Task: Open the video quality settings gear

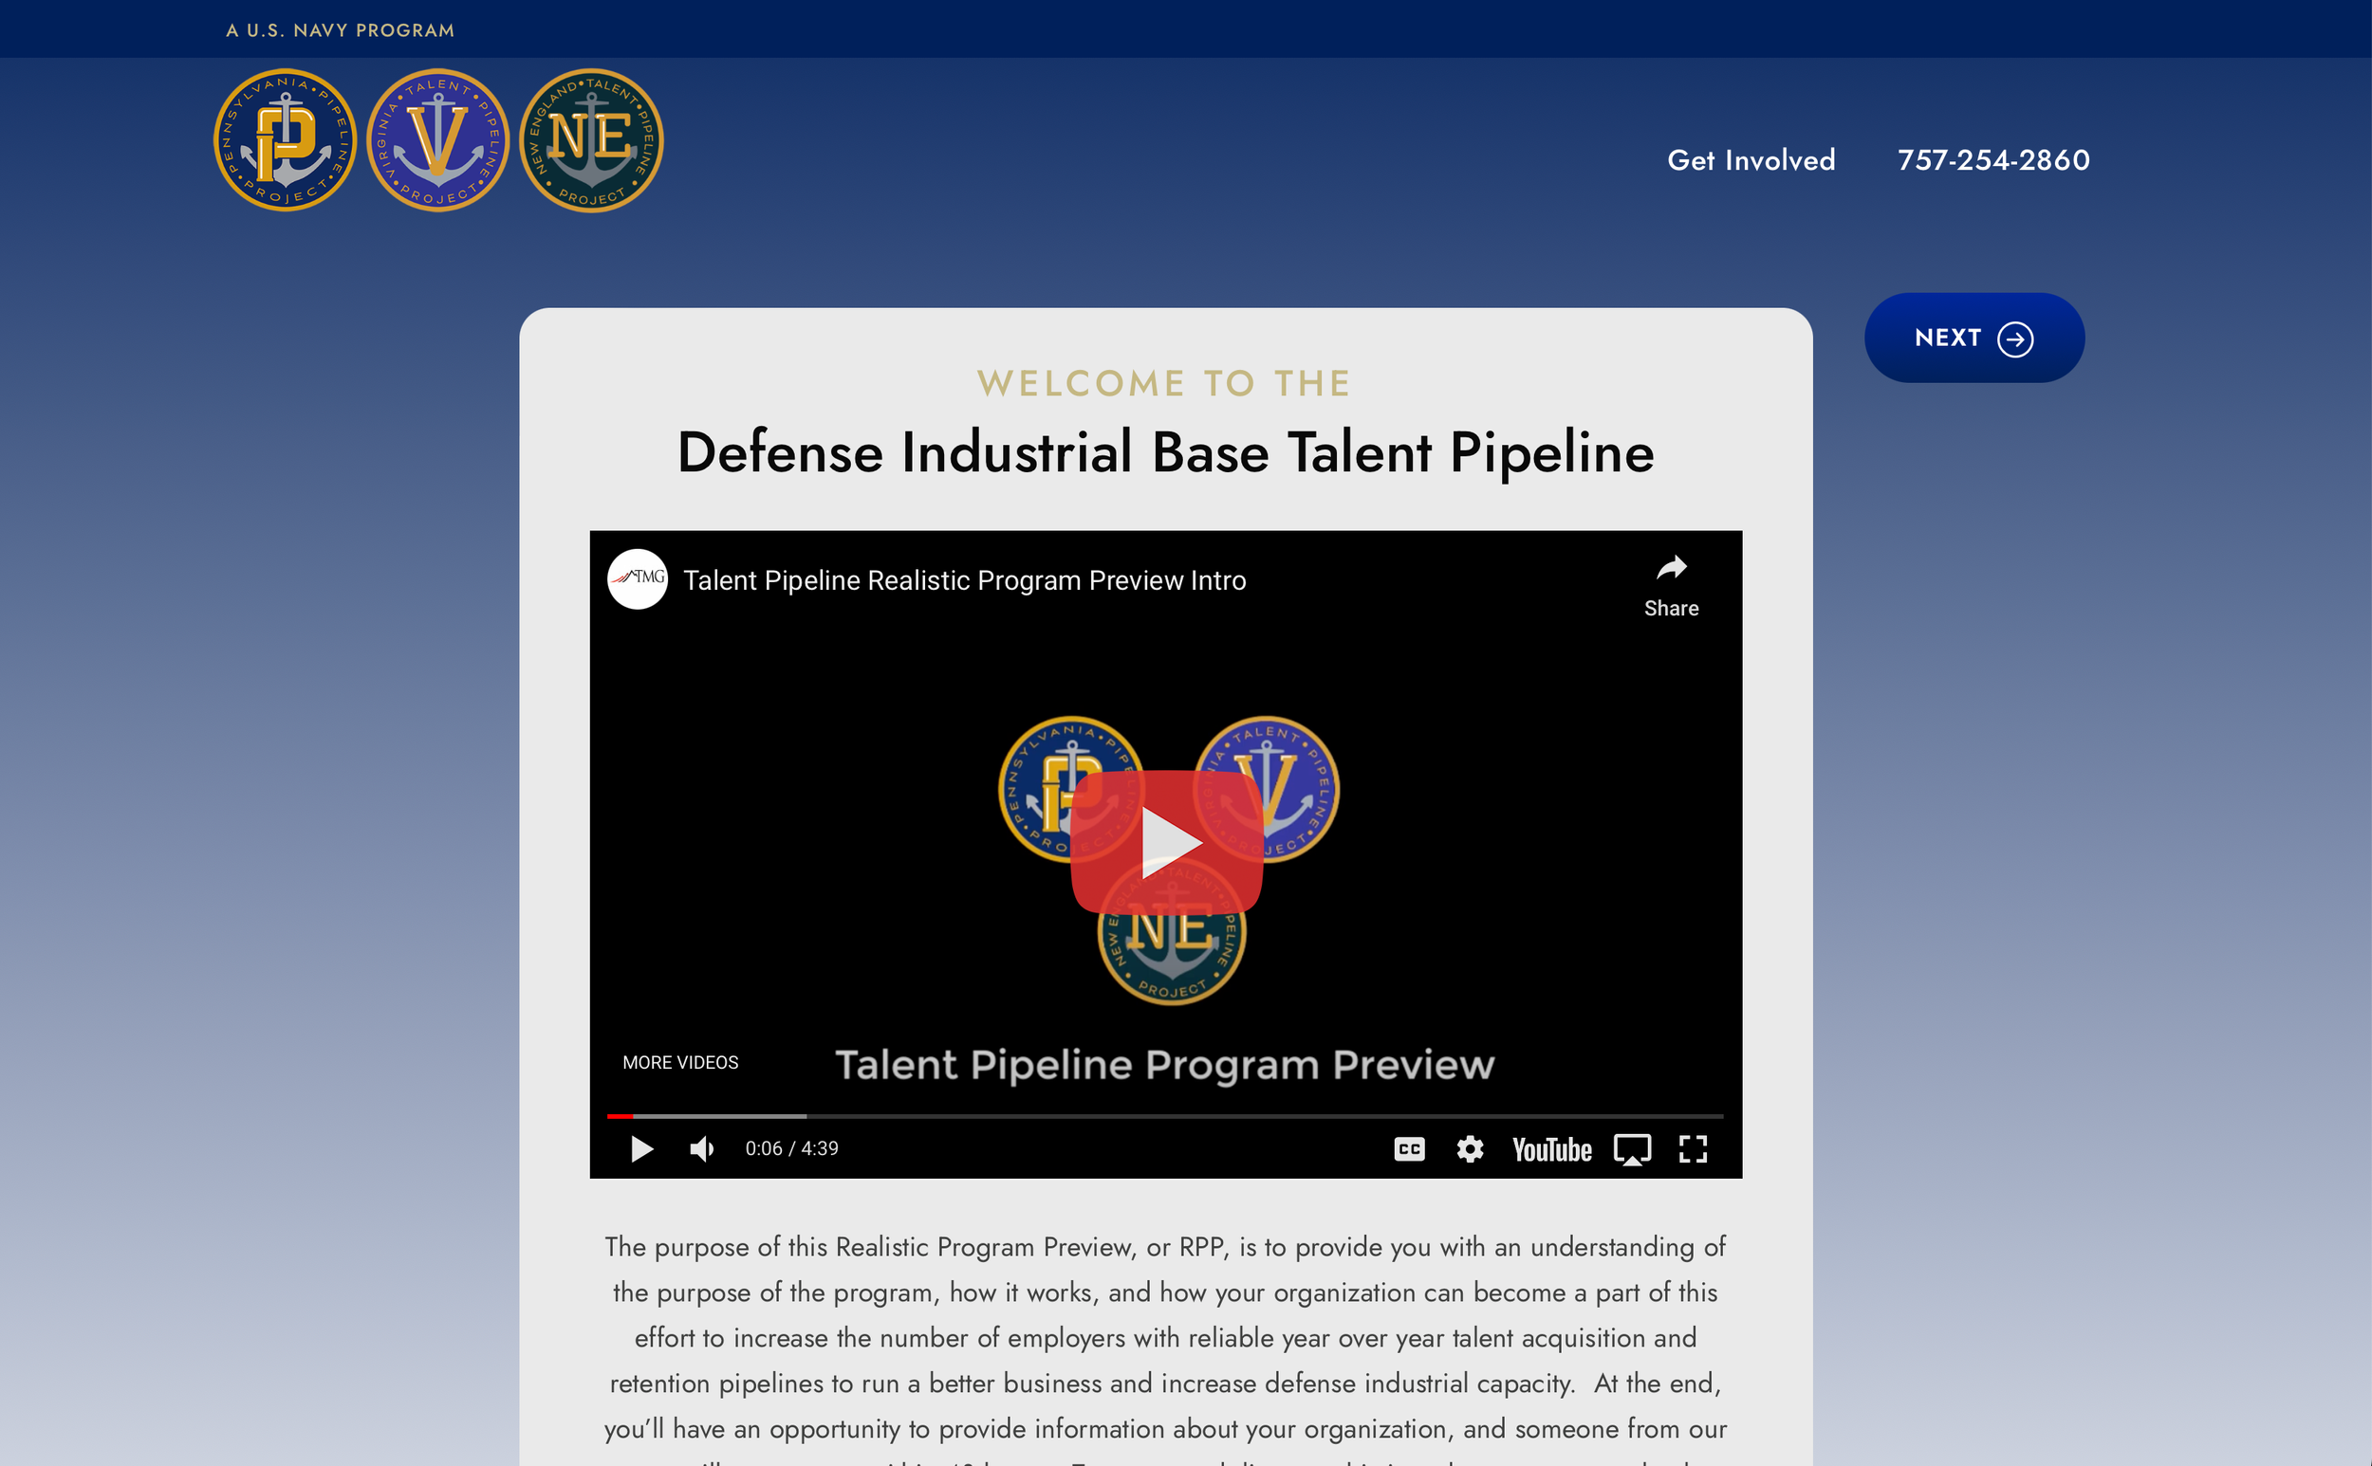Action: pos(1470,1149)
